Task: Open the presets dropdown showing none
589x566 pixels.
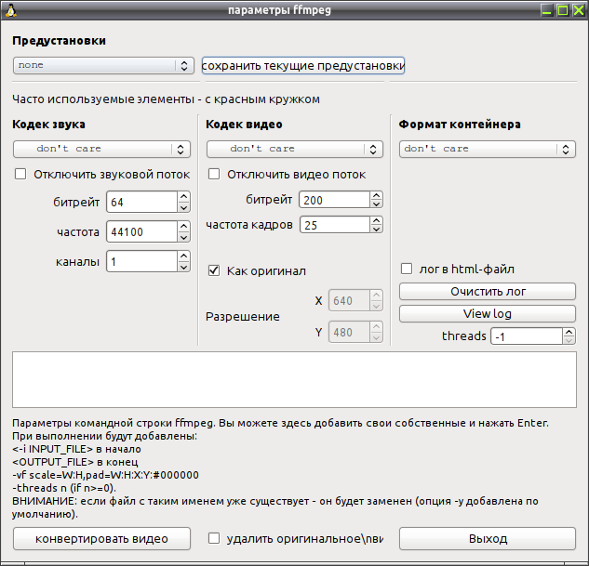Action: click(x=103, y=66)
